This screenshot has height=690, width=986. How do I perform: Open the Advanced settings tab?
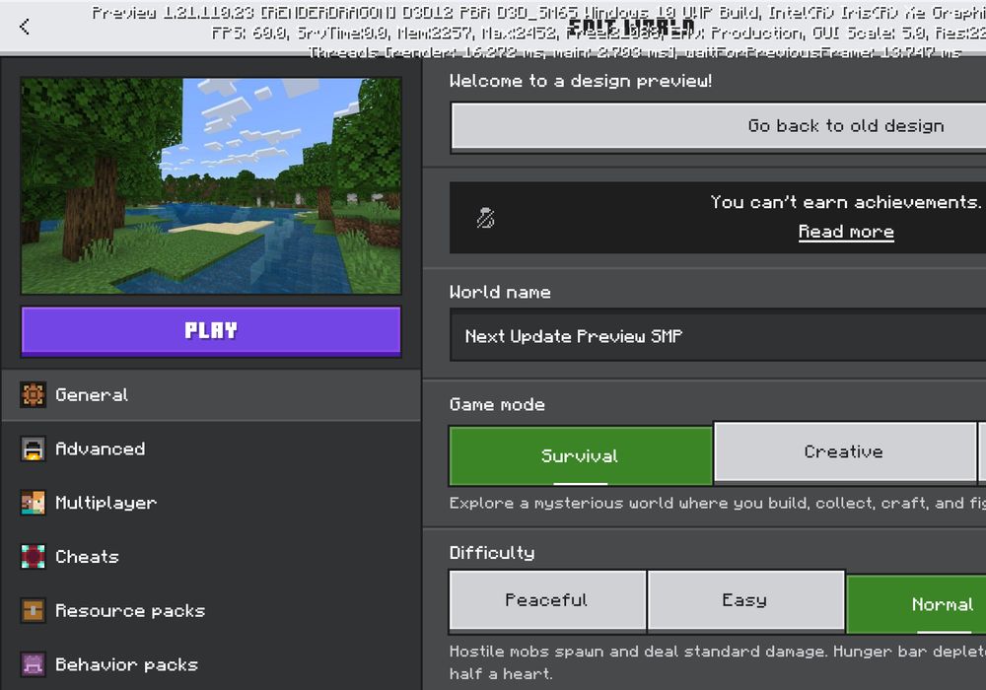click(211, 448)
